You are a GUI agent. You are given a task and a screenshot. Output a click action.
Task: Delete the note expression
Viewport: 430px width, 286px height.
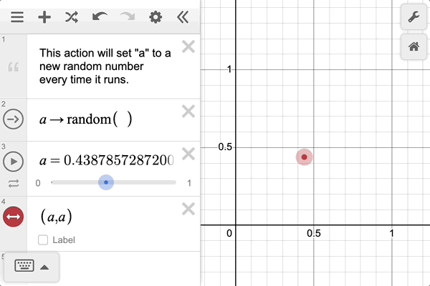188,47
